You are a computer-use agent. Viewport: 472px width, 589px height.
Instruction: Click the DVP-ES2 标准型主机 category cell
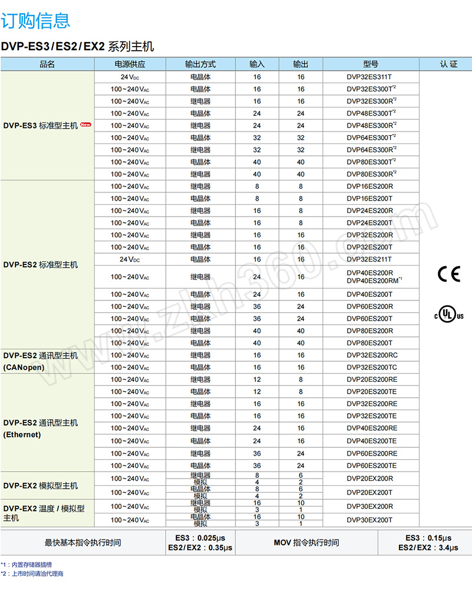40,265
